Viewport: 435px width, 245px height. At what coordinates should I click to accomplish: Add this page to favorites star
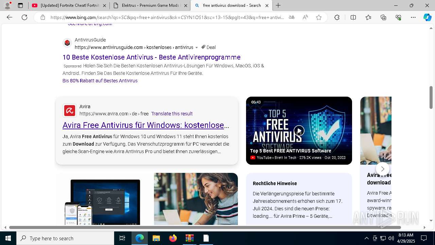point(319,17)
